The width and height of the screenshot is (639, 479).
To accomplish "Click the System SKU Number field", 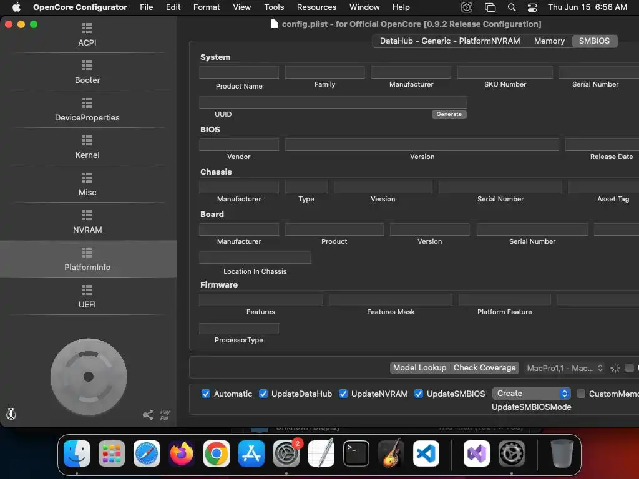I will [505, 72].
